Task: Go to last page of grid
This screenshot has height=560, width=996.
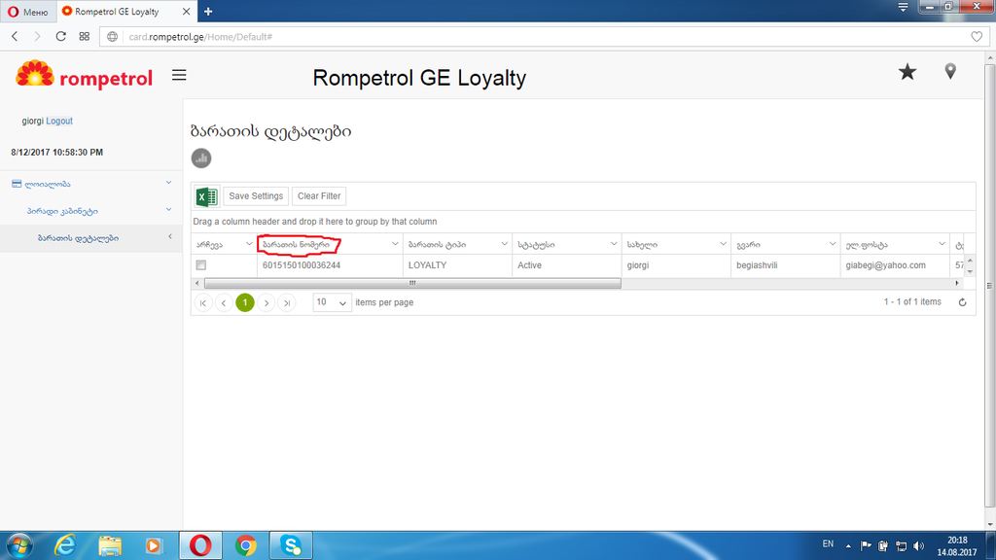Action: pyautogui.click(x=287, y=303)
